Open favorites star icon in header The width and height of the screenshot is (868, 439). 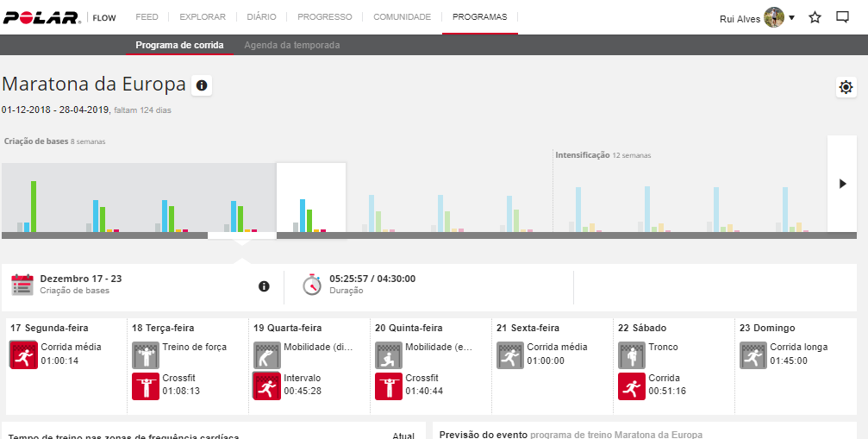coord(815,17)
